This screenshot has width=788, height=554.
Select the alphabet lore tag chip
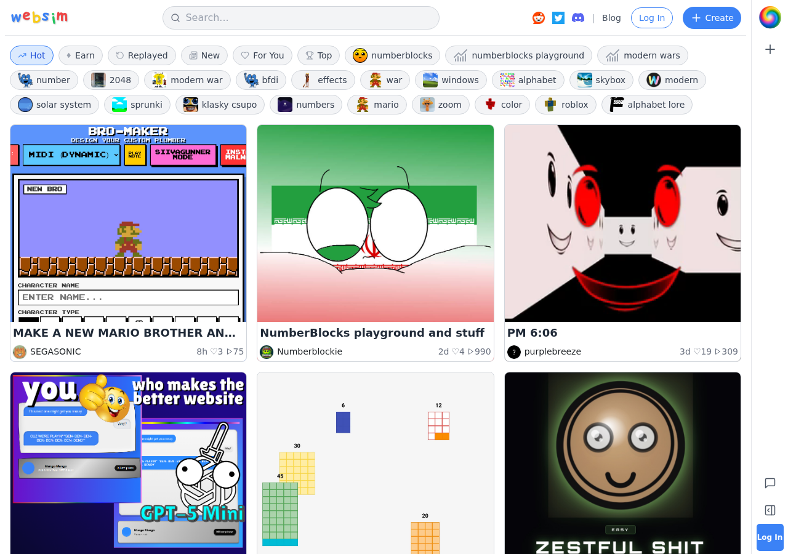coord(647,105)
